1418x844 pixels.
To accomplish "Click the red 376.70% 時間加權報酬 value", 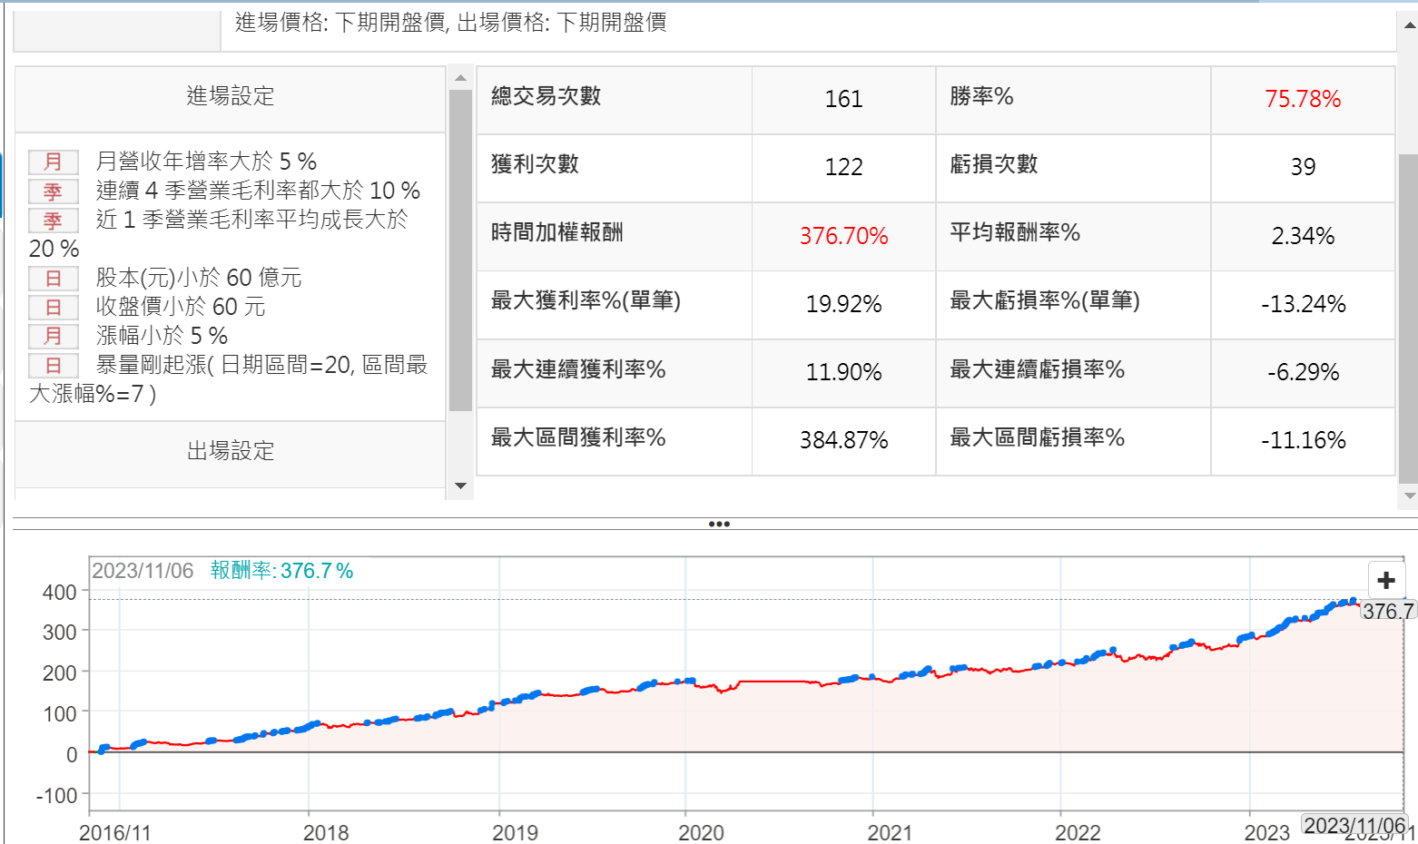I will (x=842, y=236).
